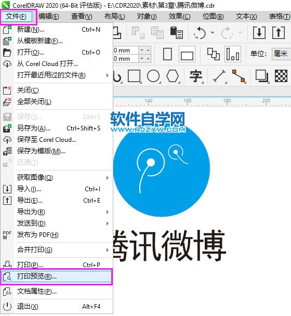291x316 pixels.
Task: Click the folder icon beside 打开(O)
Action: tap(7, 52)
